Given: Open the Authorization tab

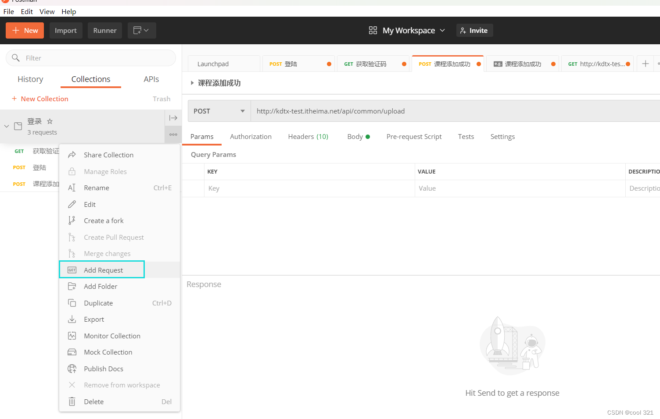Looking at the screenshot, I should (251, 137).
